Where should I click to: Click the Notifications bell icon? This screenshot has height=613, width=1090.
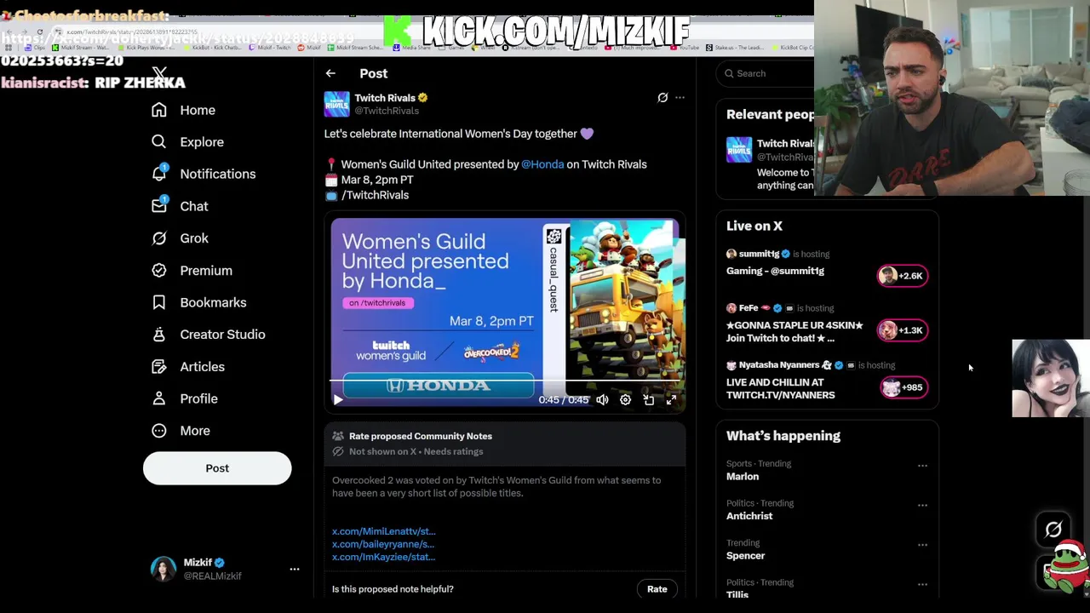pos(159,174)
